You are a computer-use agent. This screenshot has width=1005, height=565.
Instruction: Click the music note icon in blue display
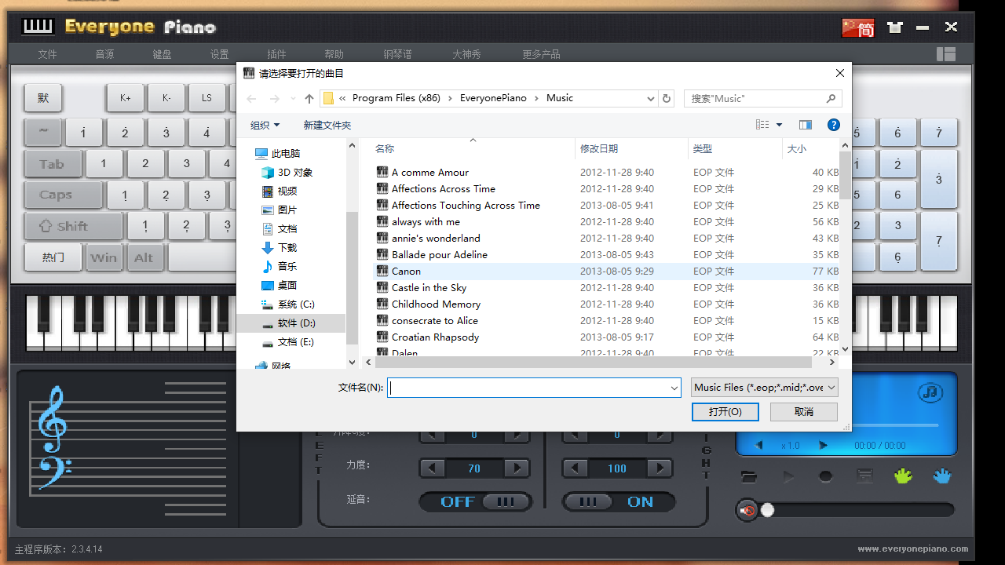pos(930,392)
